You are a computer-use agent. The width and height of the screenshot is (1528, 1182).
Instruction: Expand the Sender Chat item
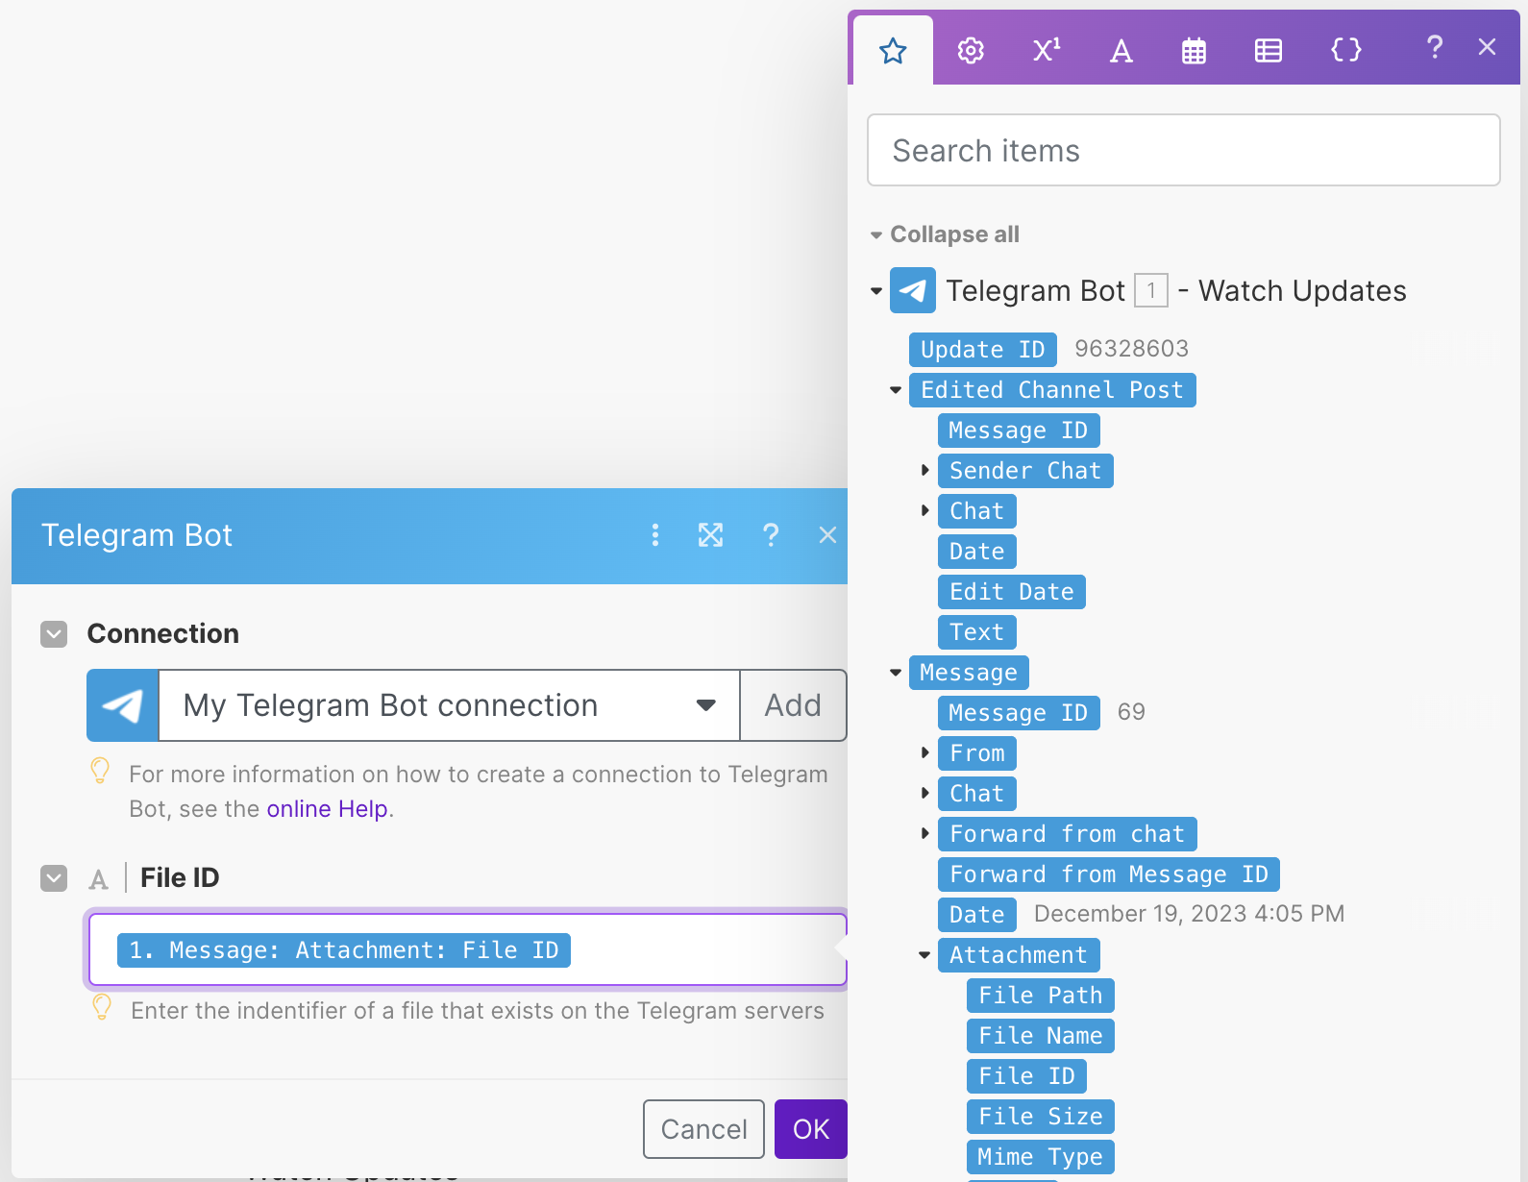tap(924, 471)
